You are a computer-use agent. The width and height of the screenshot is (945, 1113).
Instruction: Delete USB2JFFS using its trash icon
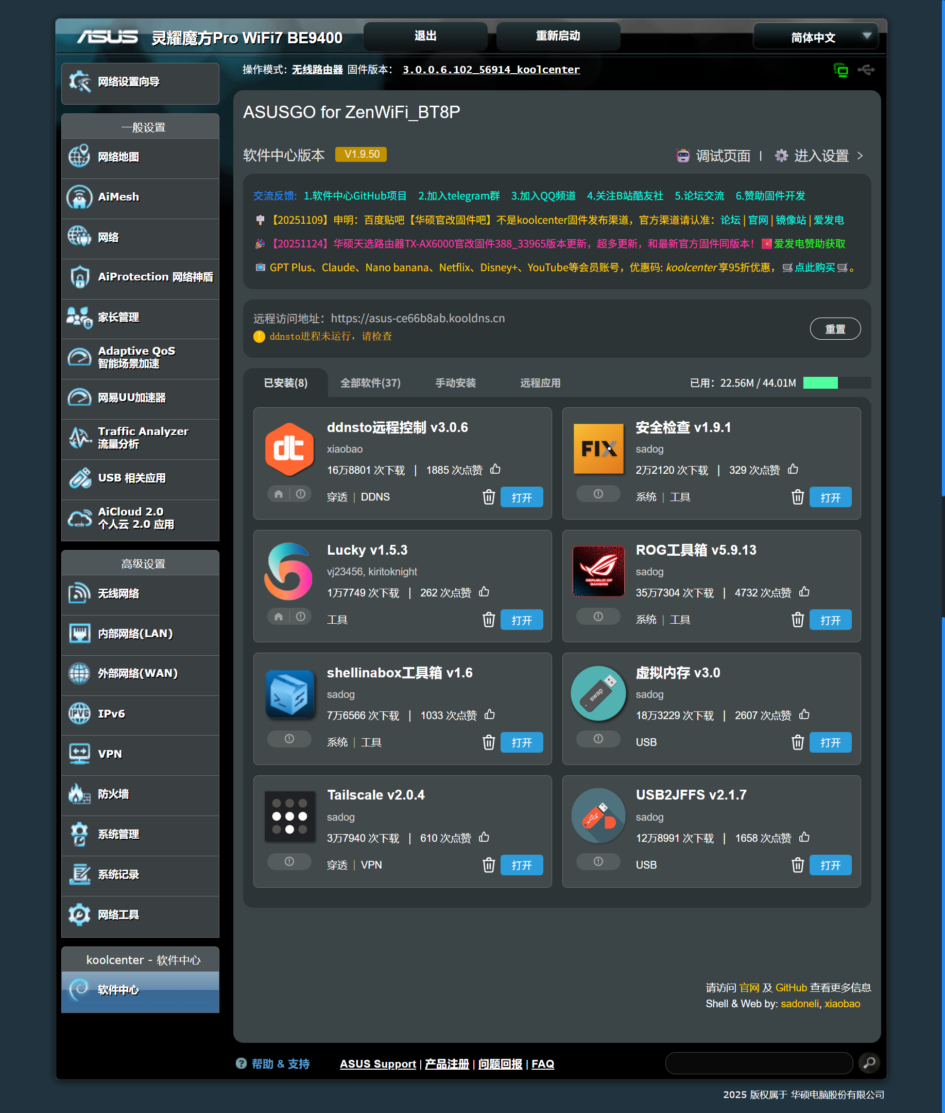click(x=797, y=865)
